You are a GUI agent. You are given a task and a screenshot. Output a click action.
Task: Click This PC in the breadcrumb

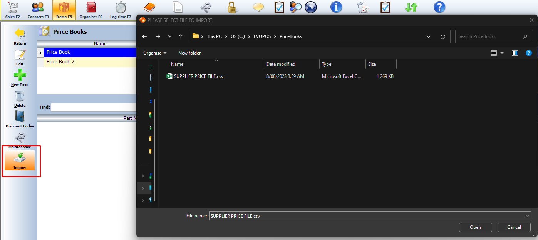pyautogui.click(x=214, y=36)
